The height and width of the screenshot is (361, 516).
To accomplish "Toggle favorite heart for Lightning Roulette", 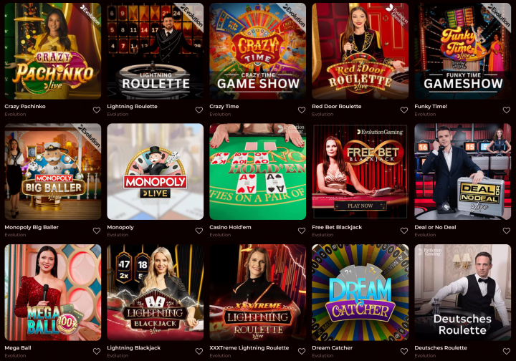I will 199,110.
